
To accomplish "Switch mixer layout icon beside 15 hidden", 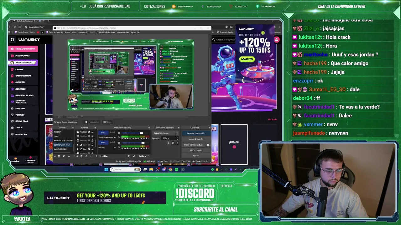I will 129,156.
